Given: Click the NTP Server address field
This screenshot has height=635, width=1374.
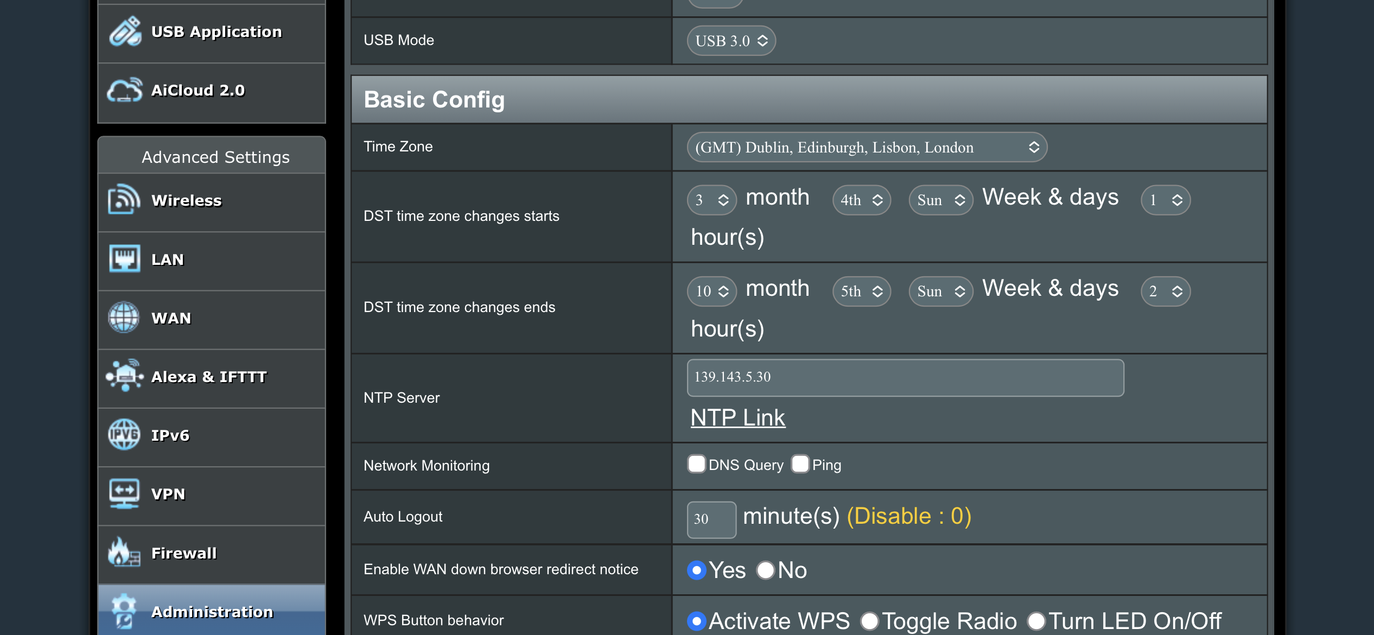Looking at the screenshot, I should pyautogui.click(x=905, y=377).
